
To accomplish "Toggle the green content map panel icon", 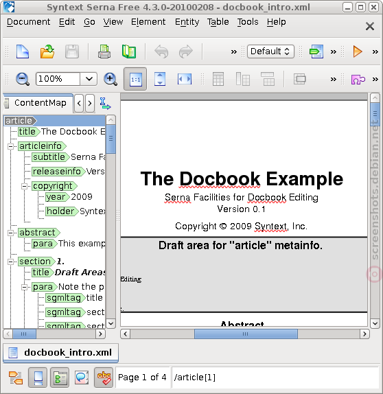I will [60, 378].
